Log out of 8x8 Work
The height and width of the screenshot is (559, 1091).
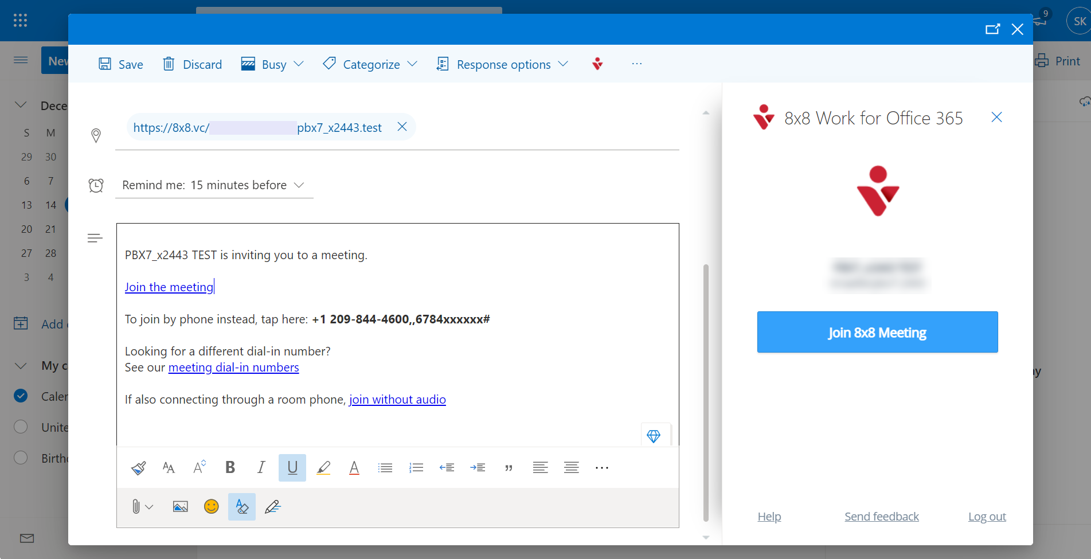987,517
